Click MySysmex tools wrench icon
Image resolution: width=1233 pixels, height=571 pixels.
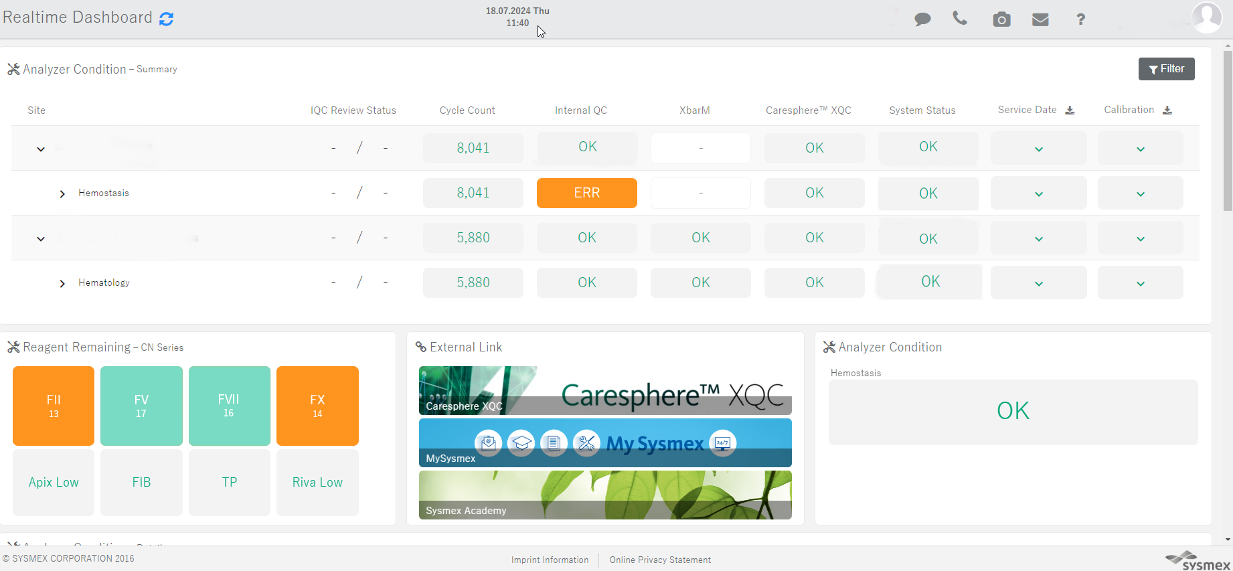pyautogui.click(x=586, y=443)
